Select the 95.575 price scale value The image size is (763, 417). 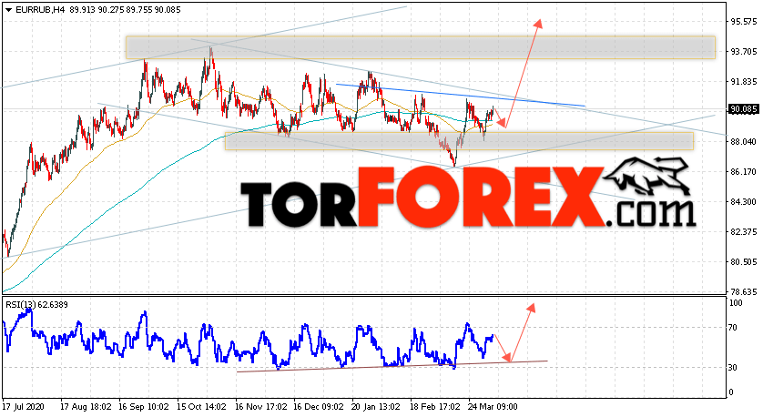[744, 22]
